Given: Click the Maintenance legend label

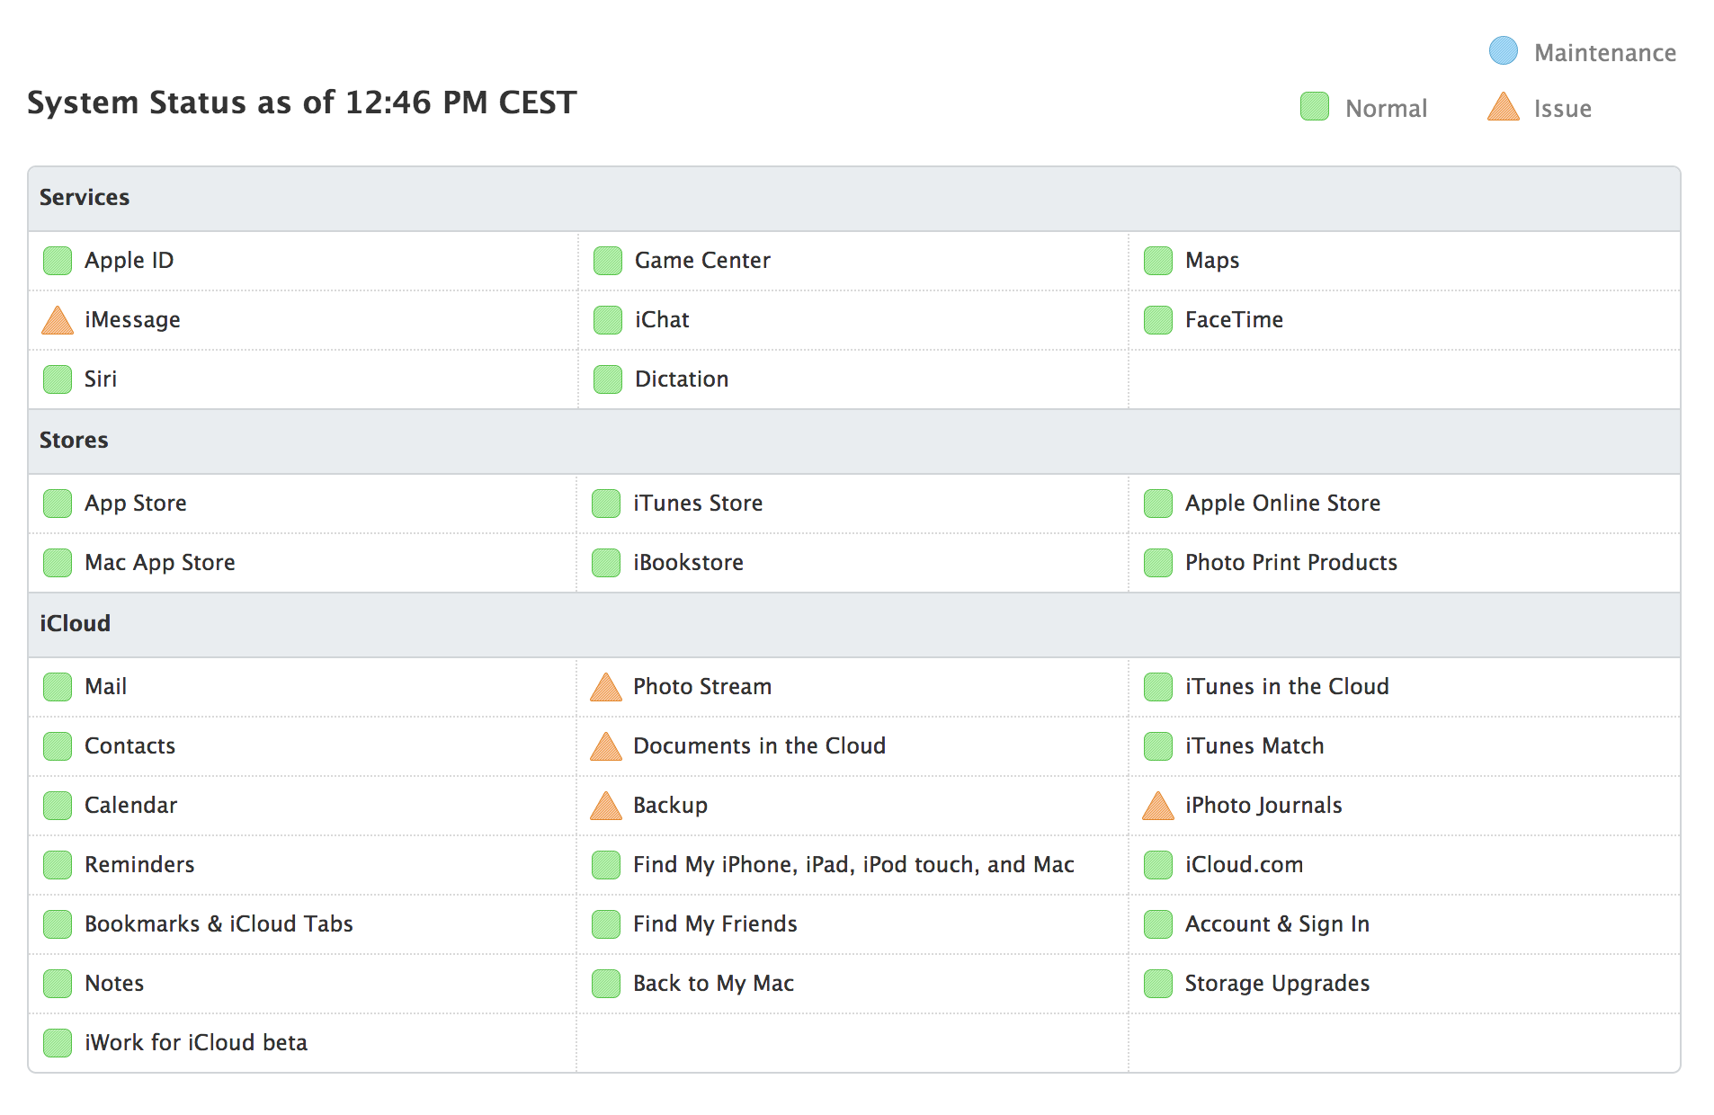Looking at the screenshot, I should tap(1605, 53).
